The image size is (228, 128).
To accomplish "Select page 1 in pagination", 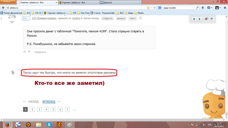I will point(25,109).
